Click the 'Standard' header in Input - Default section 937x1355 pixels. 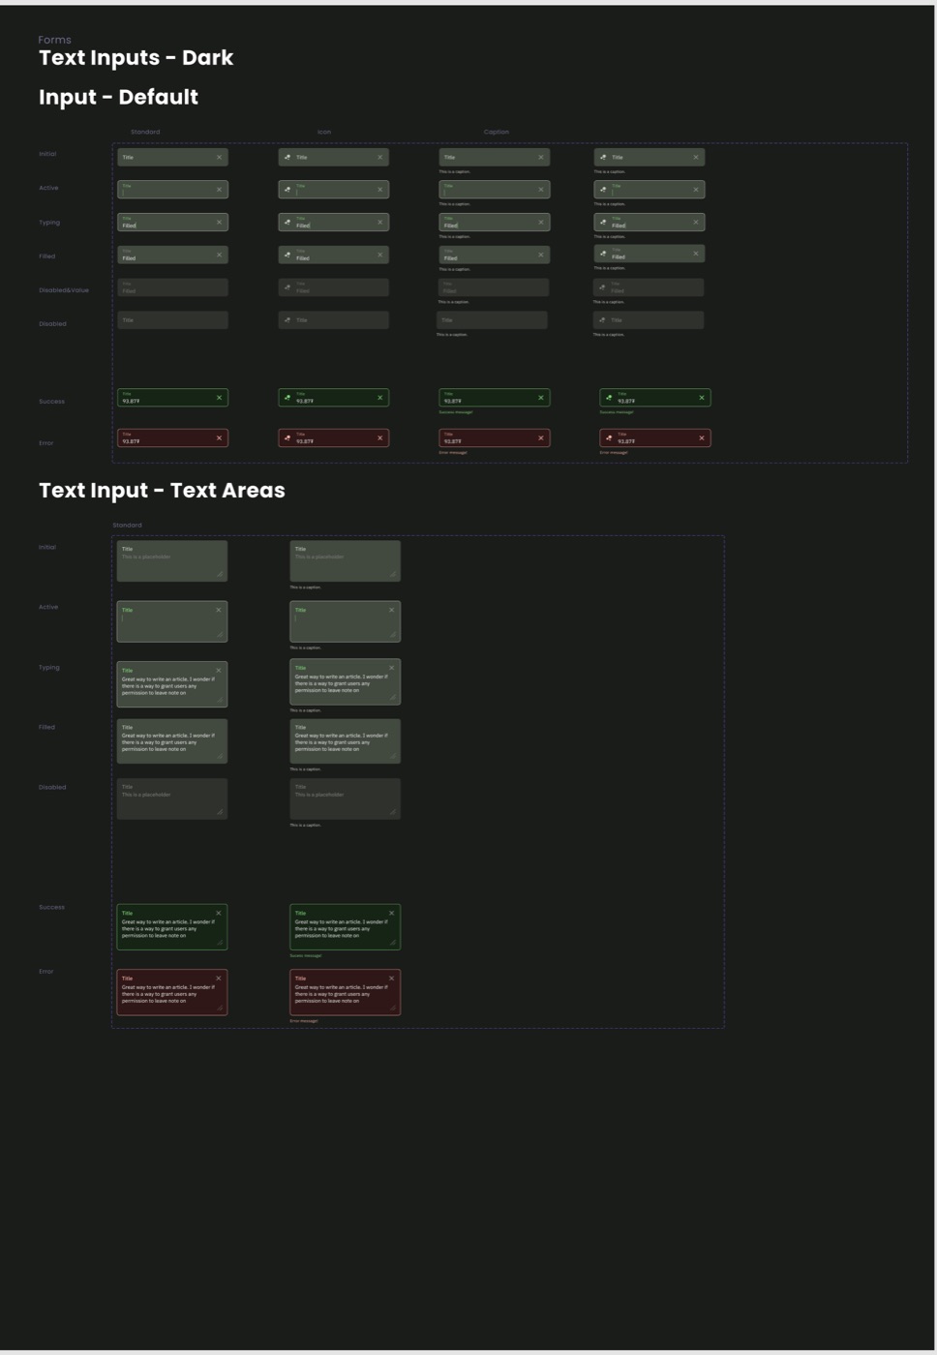[145, 132]
